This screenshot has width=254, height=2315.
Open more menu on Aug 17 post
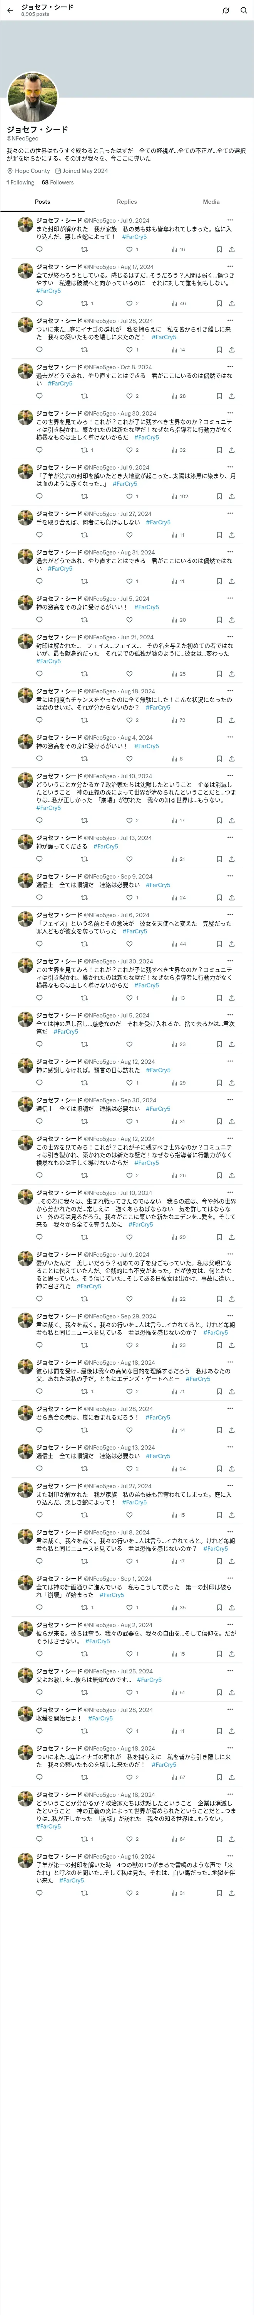tap(230, 267)
